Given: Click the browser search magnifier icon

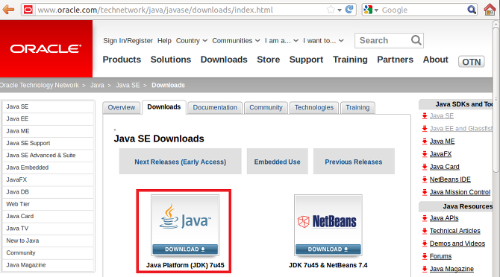Looking at the screenshot, I should pyautogui.click(x=472, y=10).
